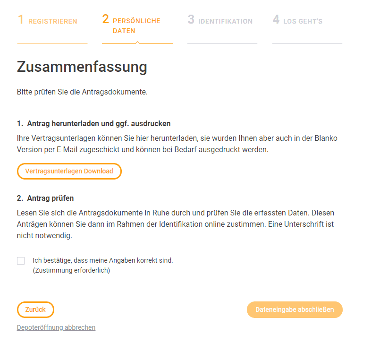Click the step number 1 indicator
Screen dimensions: 388x343
click(x=21, y=19)
